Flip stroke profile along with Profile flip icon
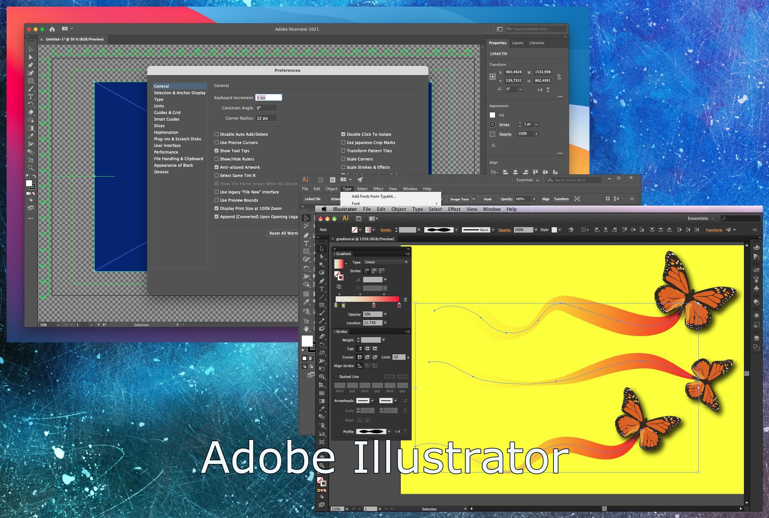This screenshot has width=769, height=518. point(397,431)
